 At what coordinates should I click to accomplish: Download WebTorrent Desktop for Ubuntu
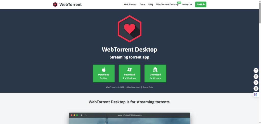coord(155,73)
